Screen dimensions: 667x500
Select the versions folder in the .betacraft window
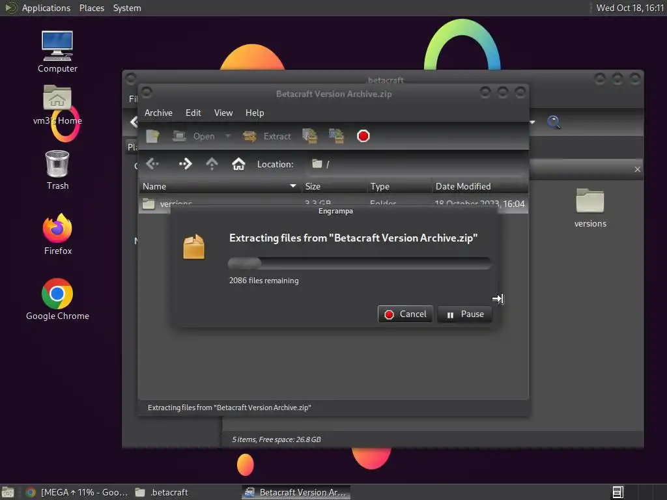590,208
